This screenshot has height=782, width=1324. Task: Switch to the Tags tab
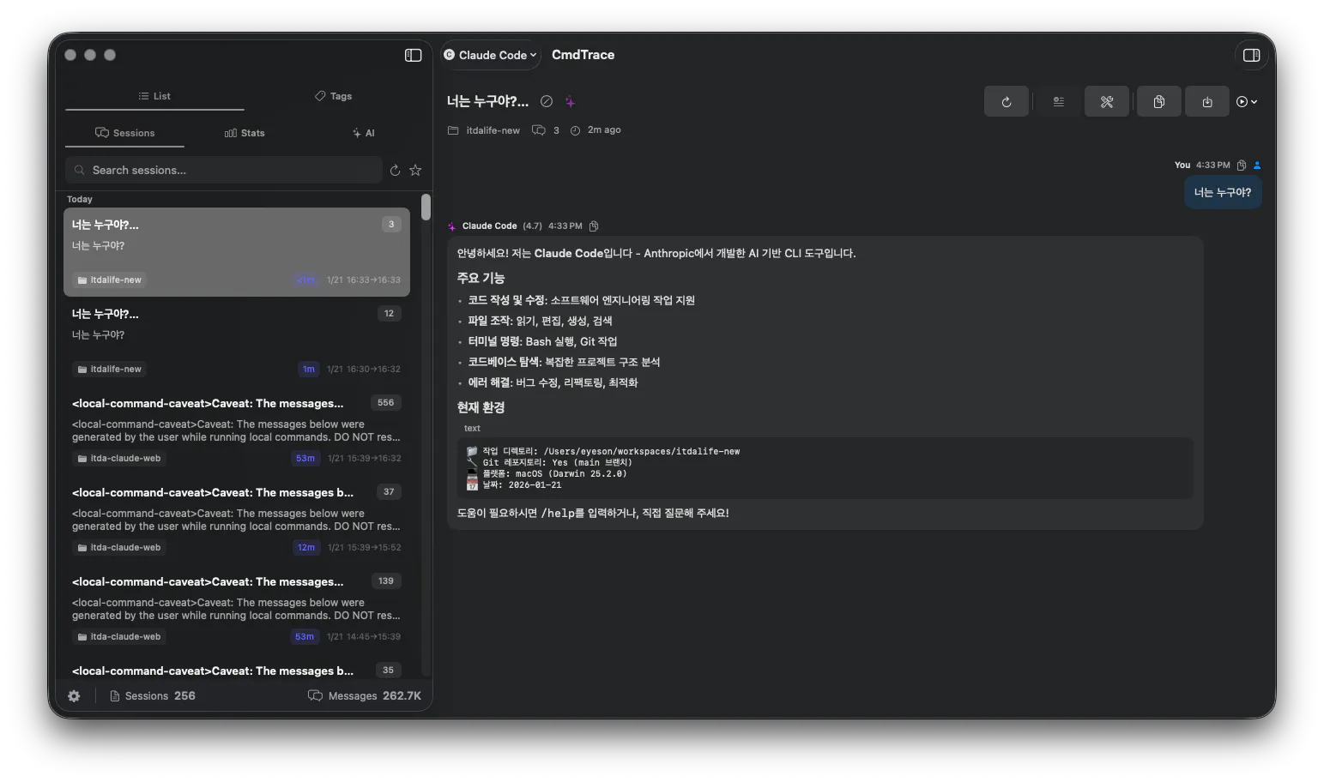[x=333, y=96]
